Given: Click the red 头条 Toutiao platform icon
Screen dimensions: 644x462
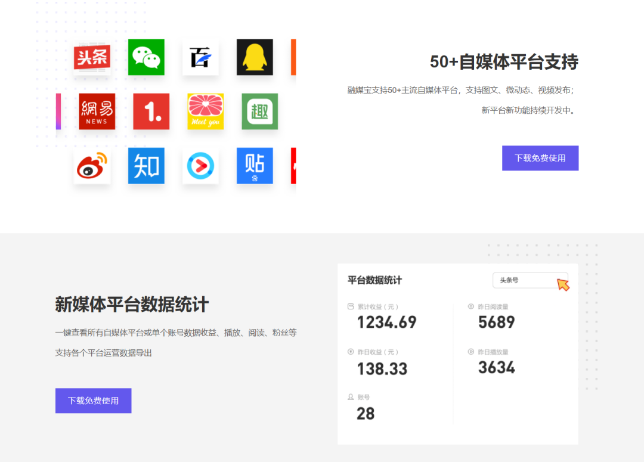Looking at the screenshot, I should coord(92,57).
